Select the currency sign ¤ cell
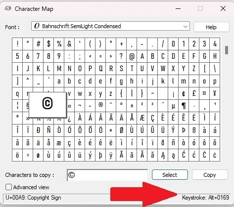This screenshot has height=207, width=234. pos(204,93)
